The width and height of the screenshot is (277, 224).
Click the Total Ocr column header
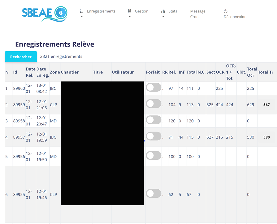tap(252, 72)
